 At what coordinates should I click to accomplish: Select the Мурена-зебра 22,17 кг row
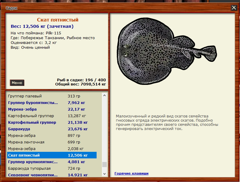pos(52,109)
